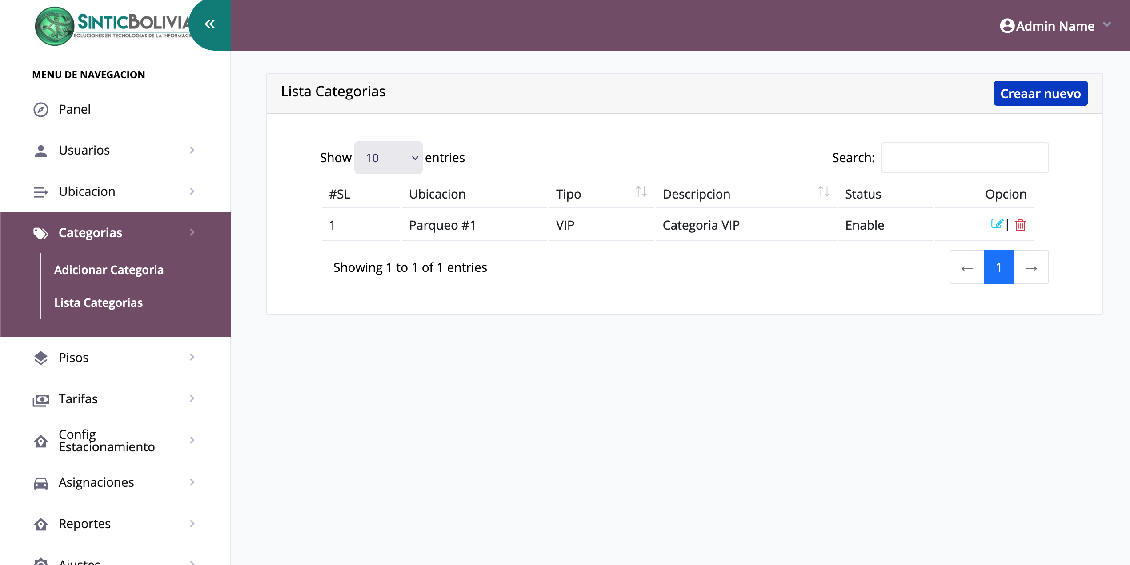This screenshot has height=565, width=1130.
Task: Click into the Search input field
Action: (964, 158)
